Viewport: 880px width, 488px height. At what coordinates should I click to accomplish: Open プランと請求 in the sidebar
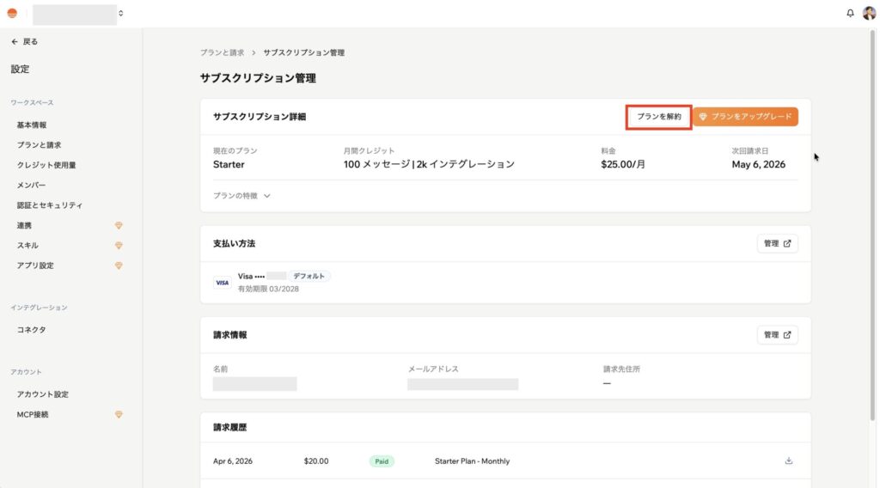pos(39,145)
